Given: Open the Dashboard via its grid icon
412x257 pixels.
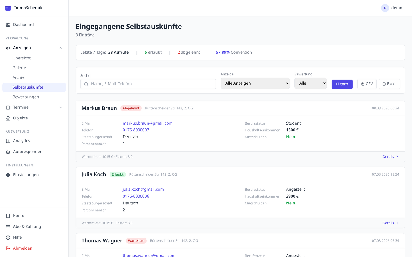Looking at the screenshot, I should point(8,25).
